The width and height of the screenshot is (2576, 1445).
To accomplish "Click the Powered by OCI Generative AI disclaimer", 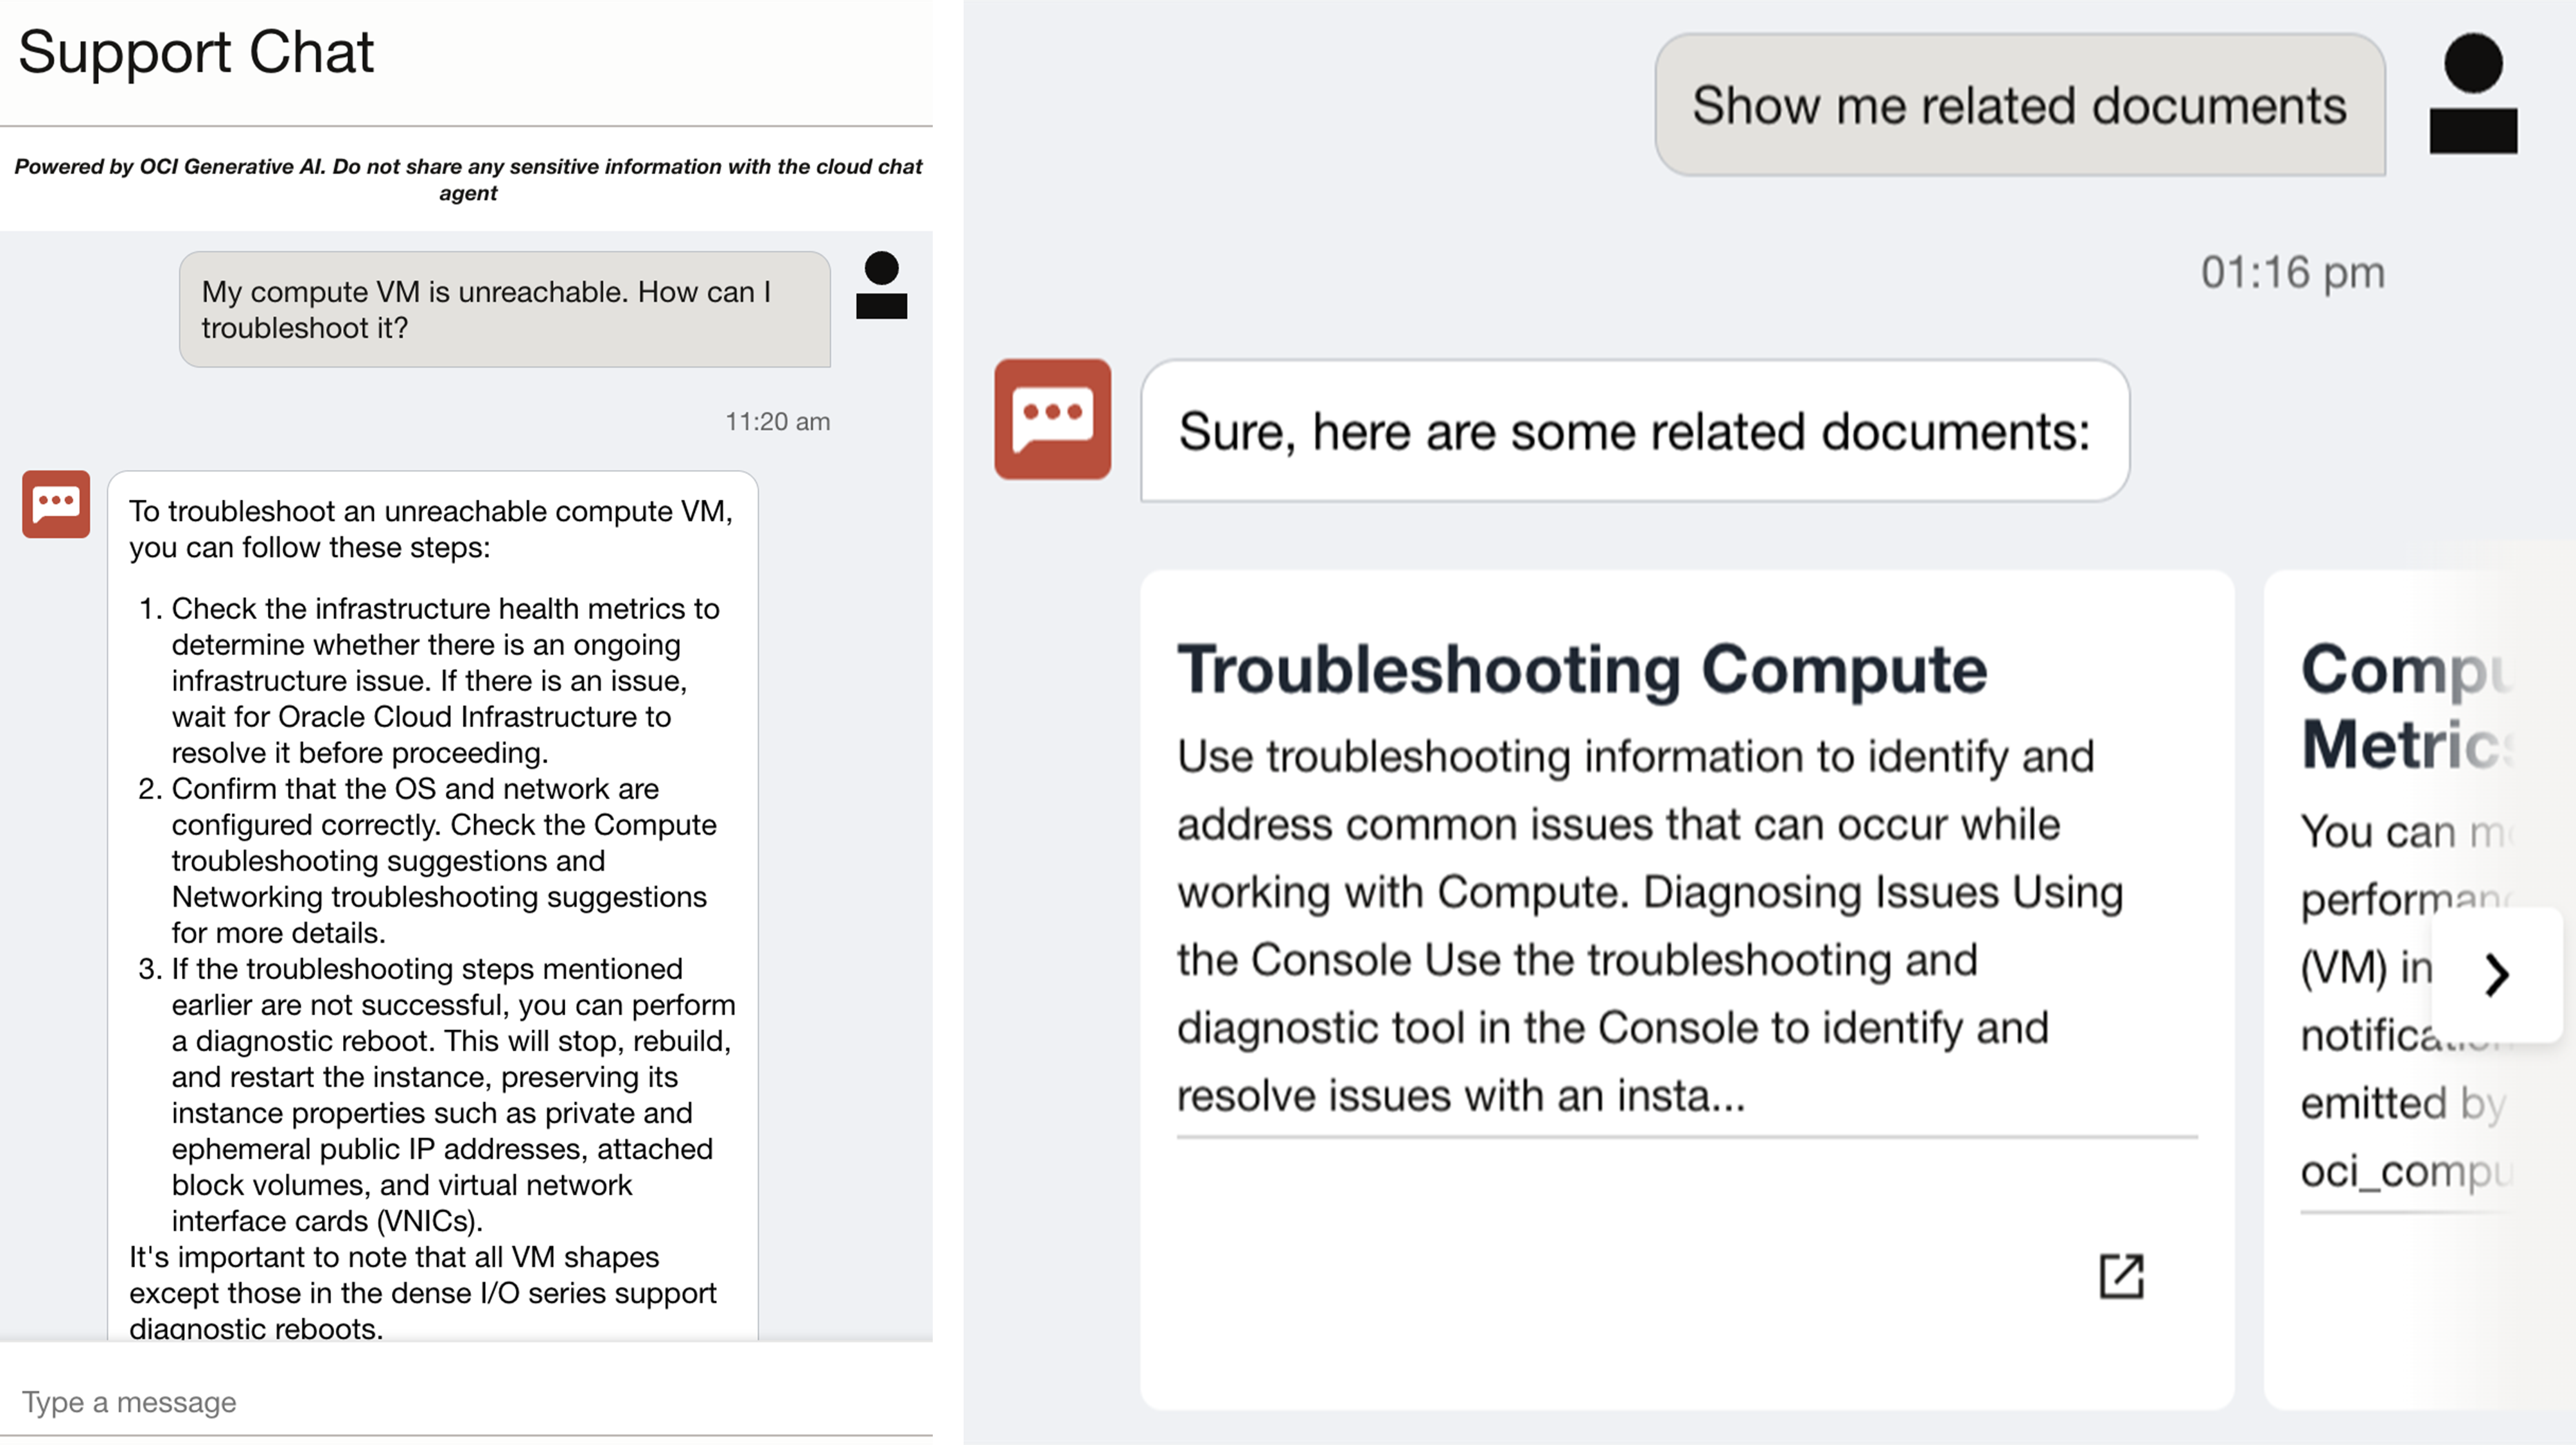I will [470, 179].
